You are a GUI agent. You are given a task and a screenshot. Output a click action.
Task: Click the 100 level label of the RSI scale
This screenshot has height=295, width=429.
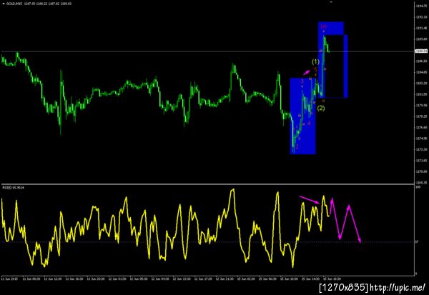(x=418, y=187)
